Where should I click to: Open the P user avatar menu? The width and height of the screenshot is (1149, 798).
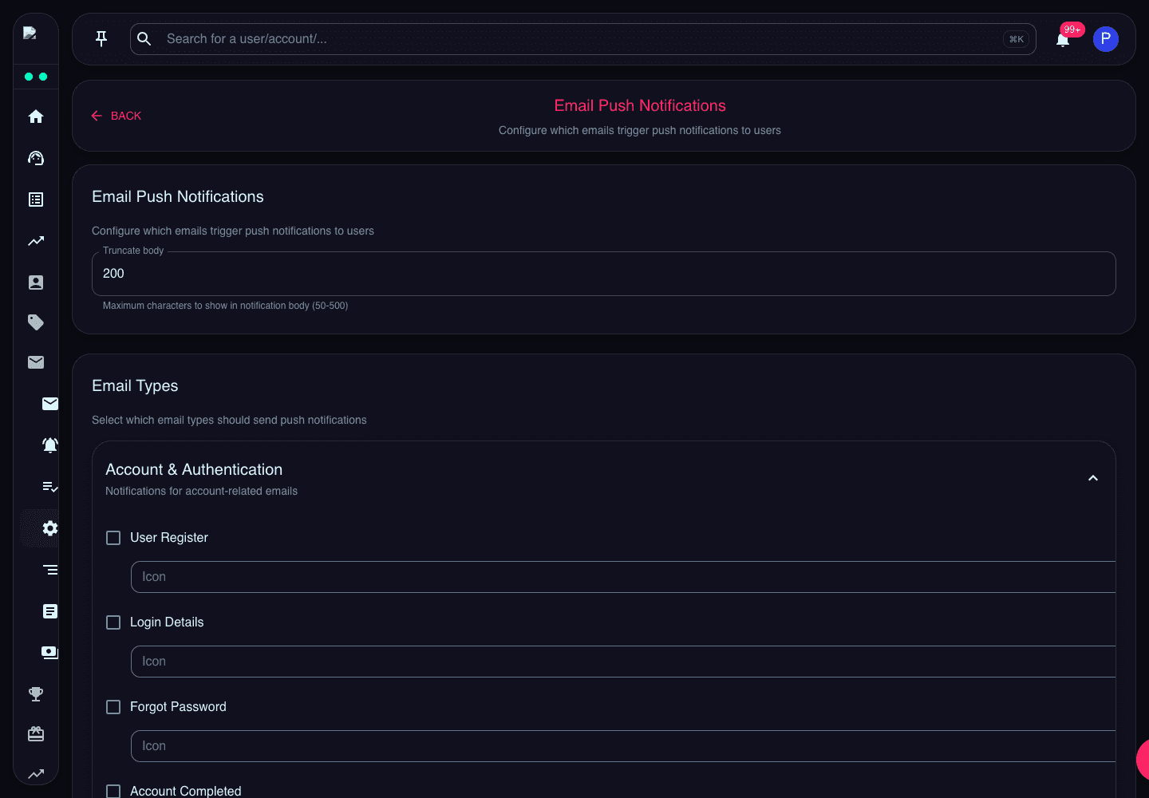tap(1106, 39)
